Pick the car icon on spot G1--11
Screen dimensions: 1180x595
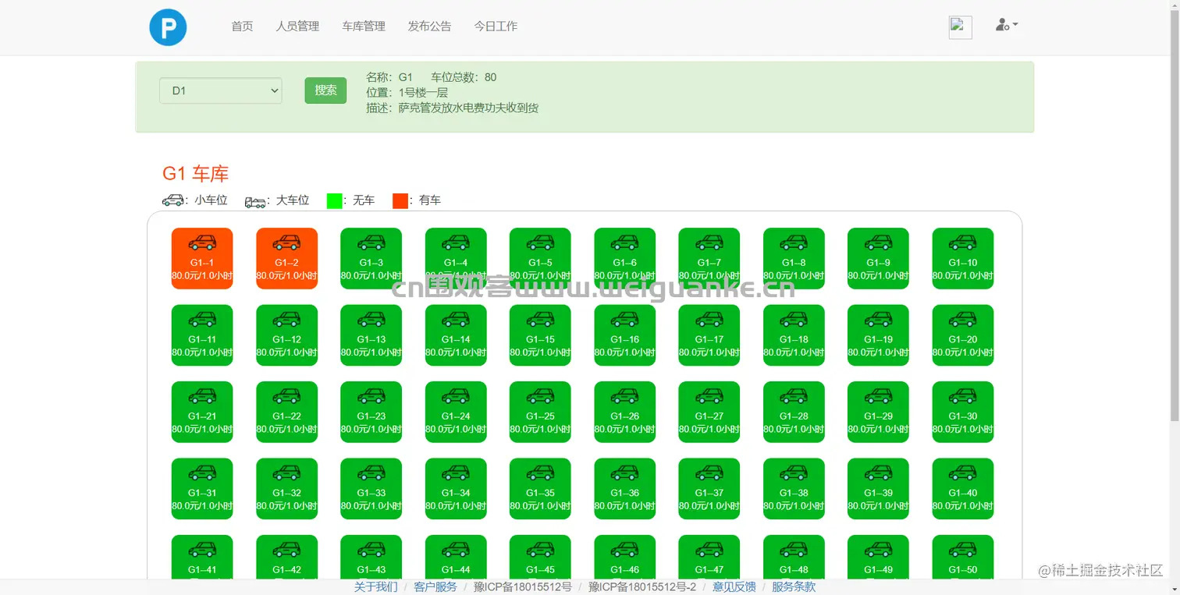point(202,320)
